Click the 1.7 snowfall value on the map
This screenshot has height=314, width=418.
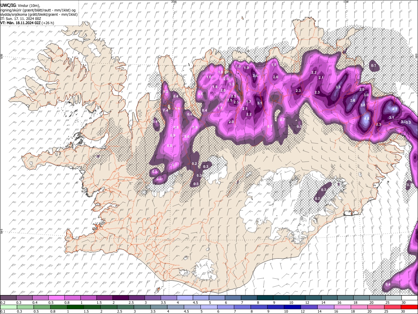coord(249,102)
